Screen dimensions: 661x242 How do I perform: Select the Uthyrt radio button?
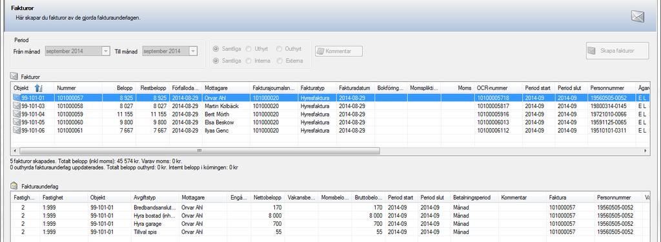click(x=249, y=49)
